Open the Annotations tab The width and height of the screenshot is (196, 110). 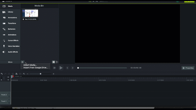10,18
